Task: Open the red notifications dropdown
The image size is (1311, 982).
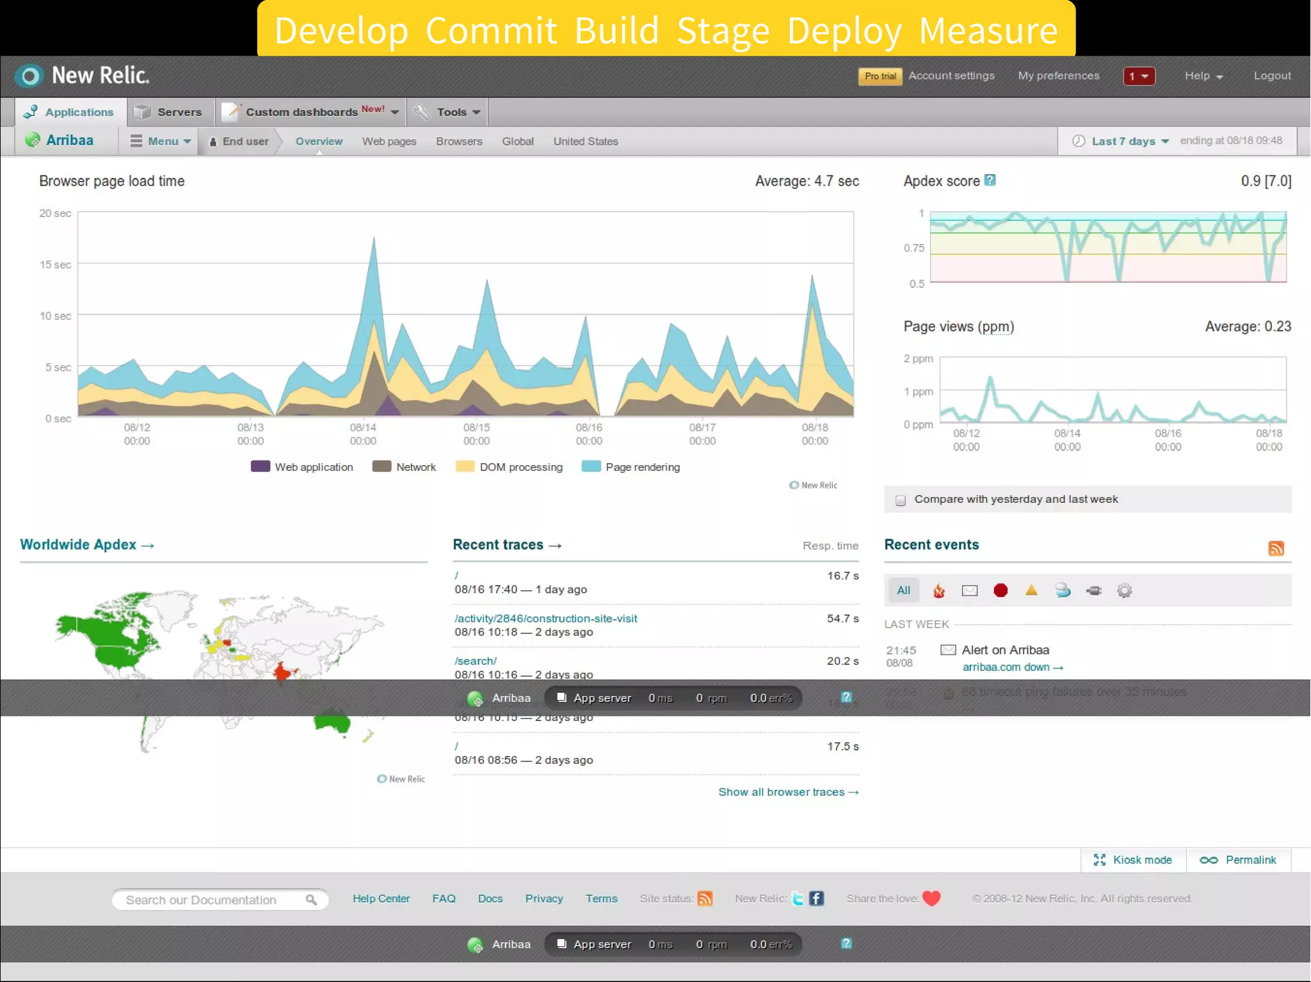Action: [1139, 76]
